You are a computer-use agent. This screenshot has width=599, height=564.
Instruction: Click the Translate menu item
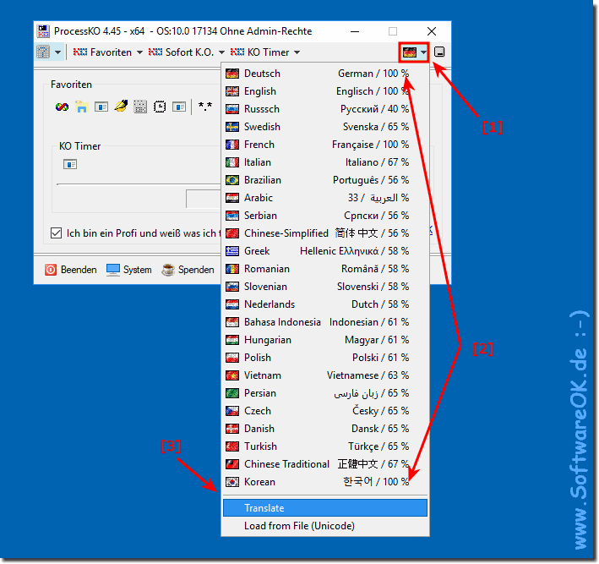(324, 508)
